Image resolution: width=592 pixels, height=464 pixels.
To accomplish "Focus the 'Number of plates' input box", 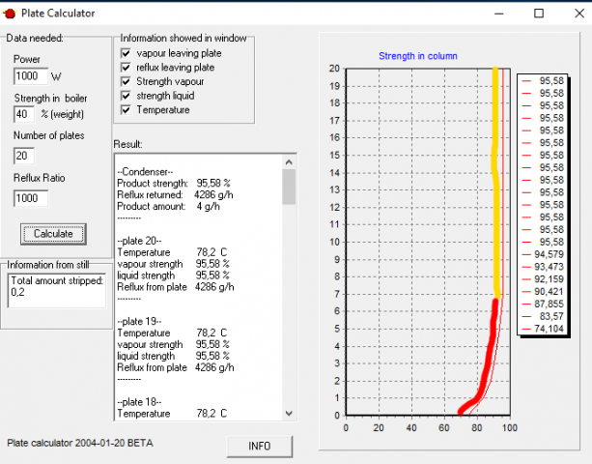I will pyautogui.click(x=25, y=156).
